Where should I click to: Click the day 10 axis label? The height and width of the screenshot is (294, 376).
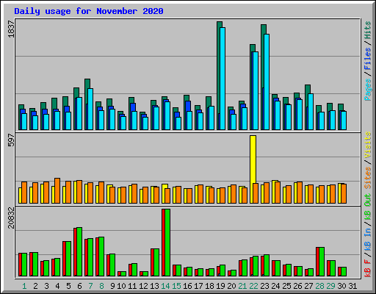(x=121, y=286)
